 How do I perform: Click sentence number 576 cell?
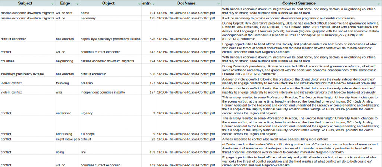point(152,39)
